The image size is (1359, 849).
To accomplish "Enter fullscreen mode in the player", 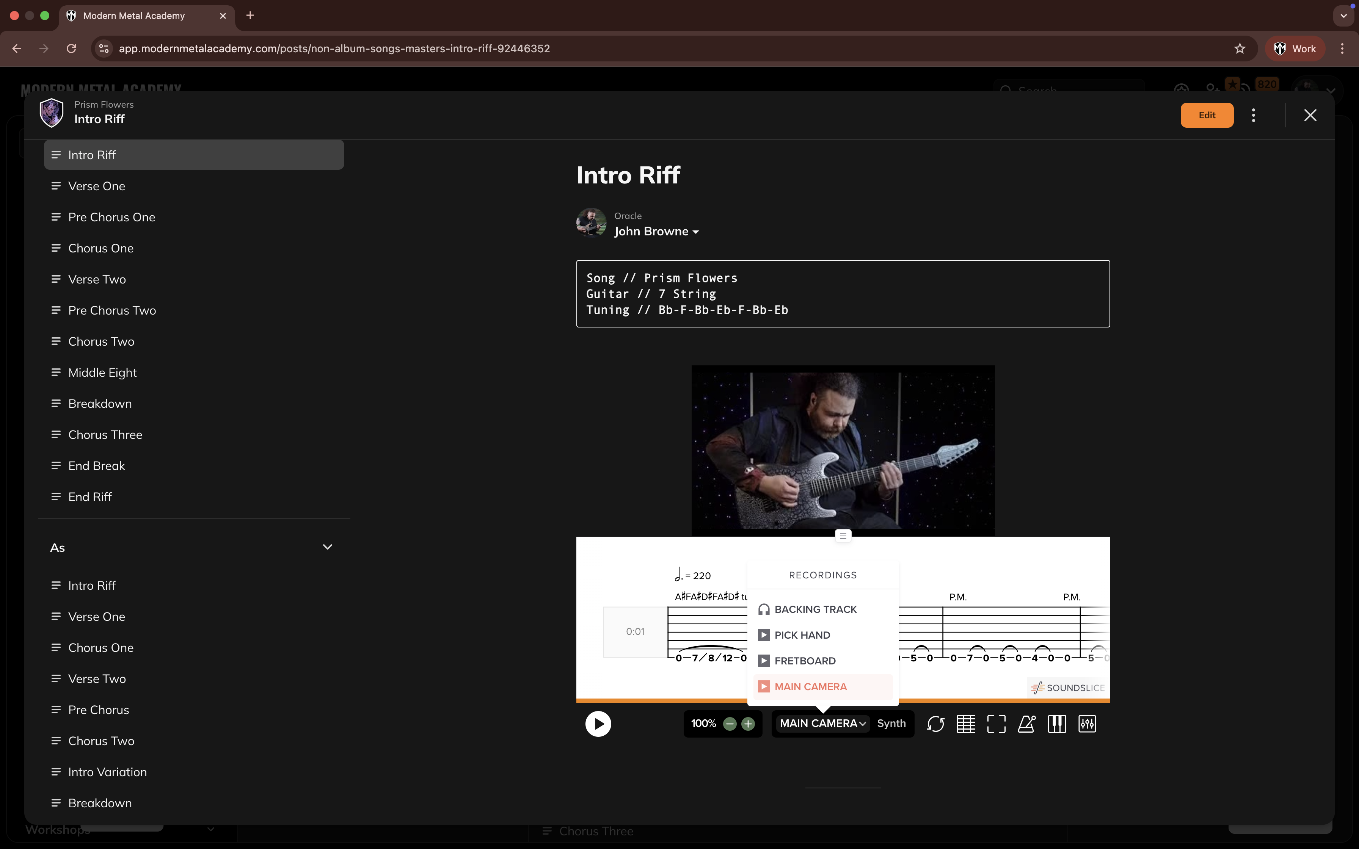I will (x=996, y=724).
